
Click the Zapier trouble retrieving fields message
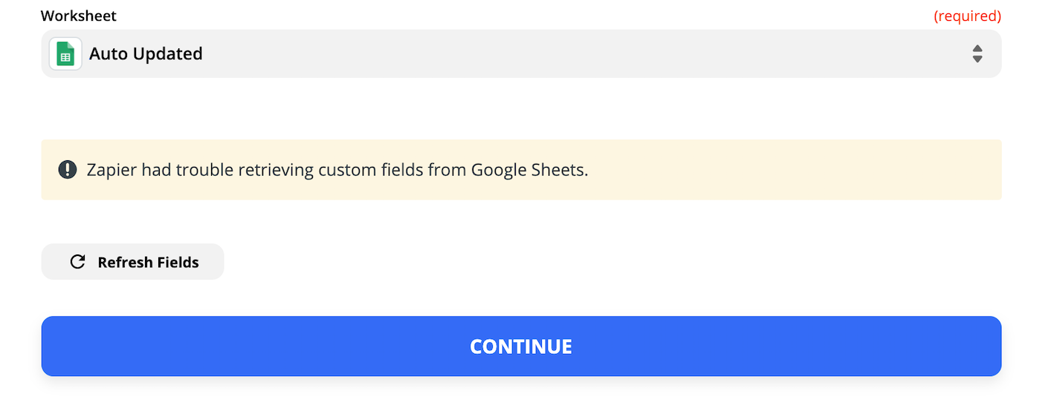(x=337, y=170)
